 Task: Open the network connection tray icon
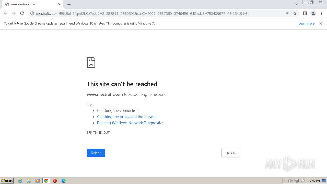point(297,181)
